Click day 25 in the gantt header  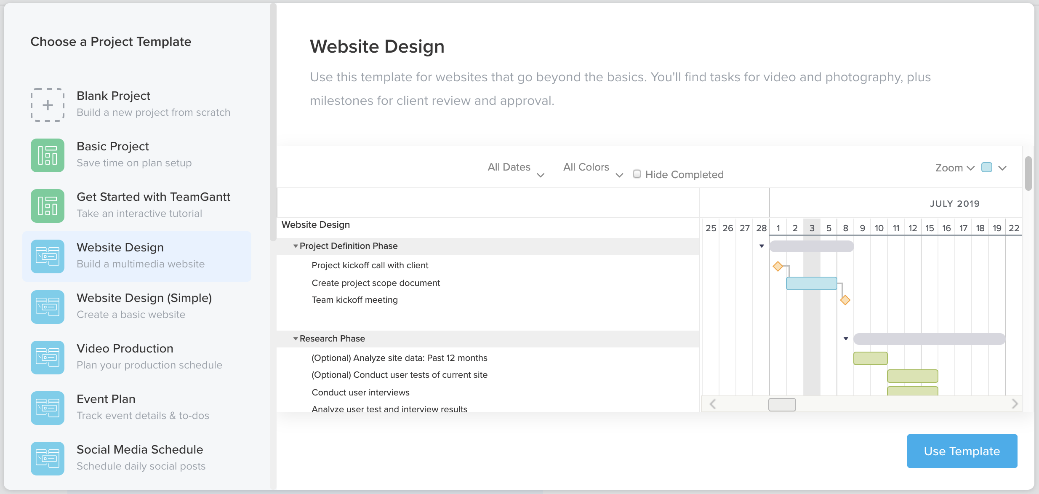point(711,228)
